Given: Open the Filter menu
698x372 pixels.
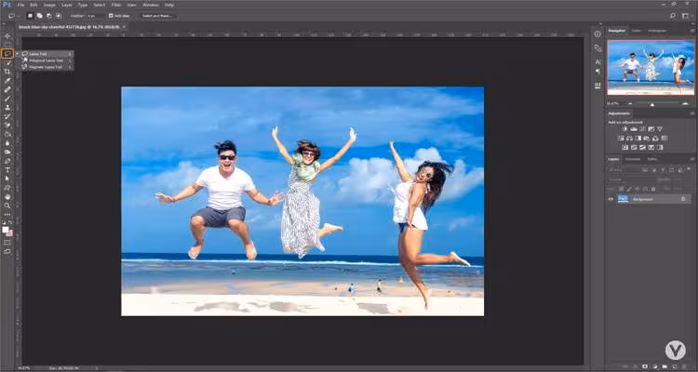Looking at the screenshot, I should (x=116, y=5).
